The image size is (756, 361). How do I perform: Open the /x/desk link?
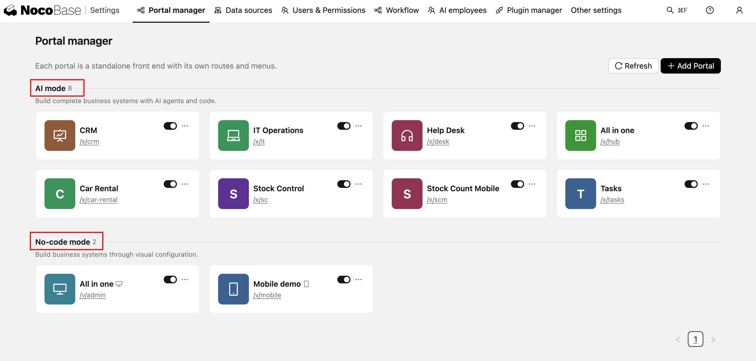tap(438, 142)
